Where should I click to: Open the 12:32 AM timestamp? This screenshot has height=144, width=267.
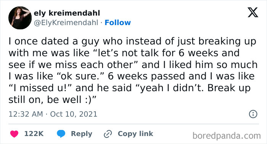(x=26, y=114)
